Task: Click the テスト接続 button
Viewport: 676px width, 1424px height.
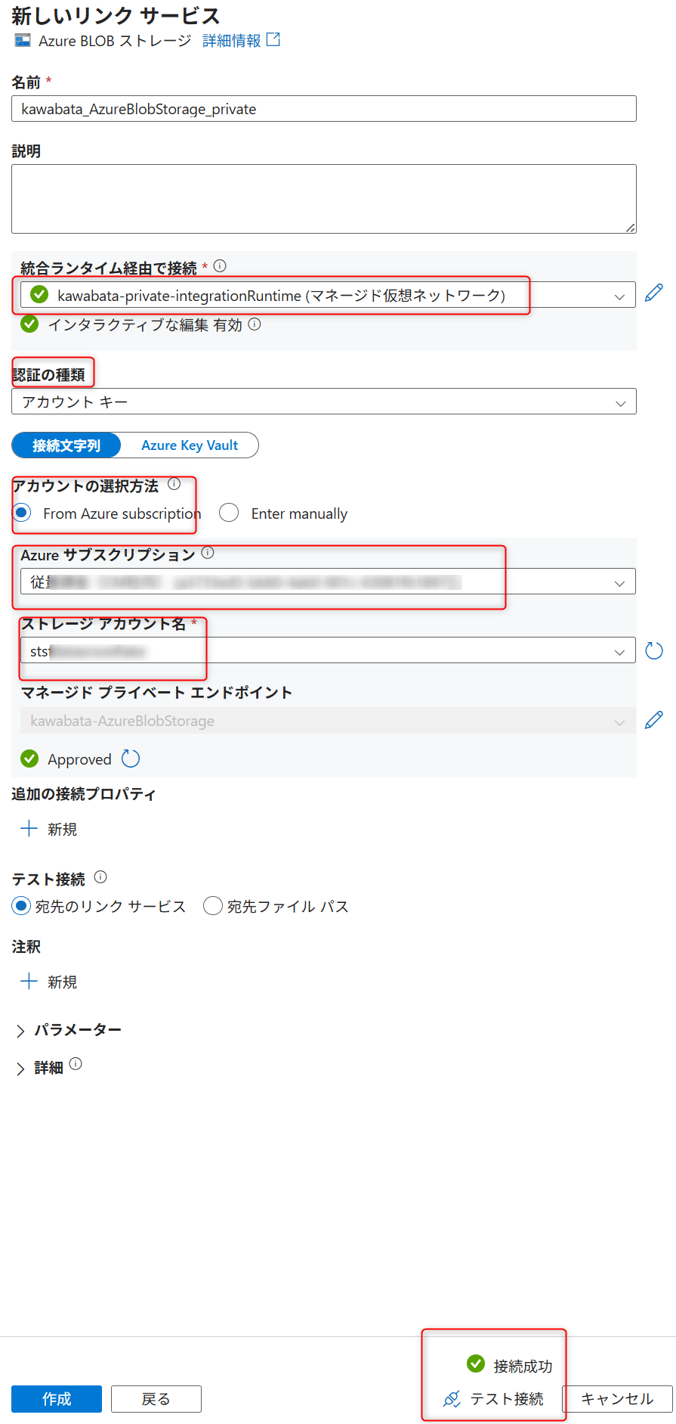Action: pyautogui.click(x=494, y=1399)
